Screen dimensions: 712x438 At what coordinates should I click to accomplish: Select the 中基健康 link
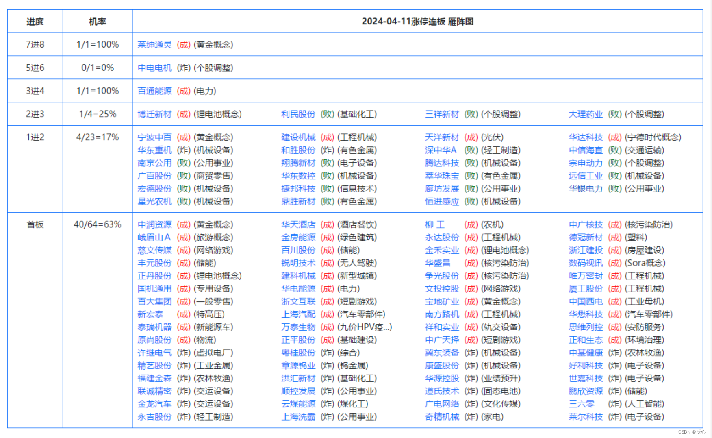586,353
